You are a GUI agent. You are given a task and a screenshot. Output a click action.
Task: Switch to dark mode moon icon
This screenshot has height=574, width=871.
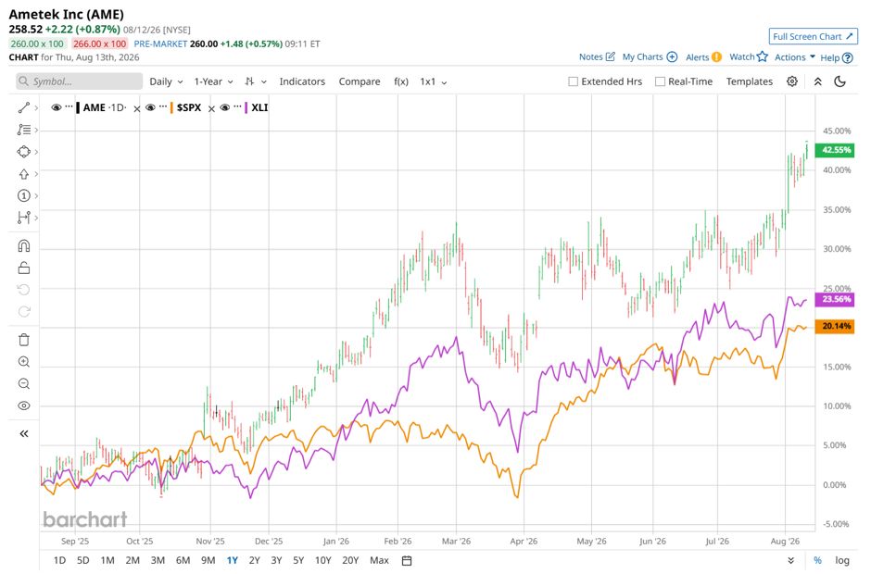click(x=839, y=81)
